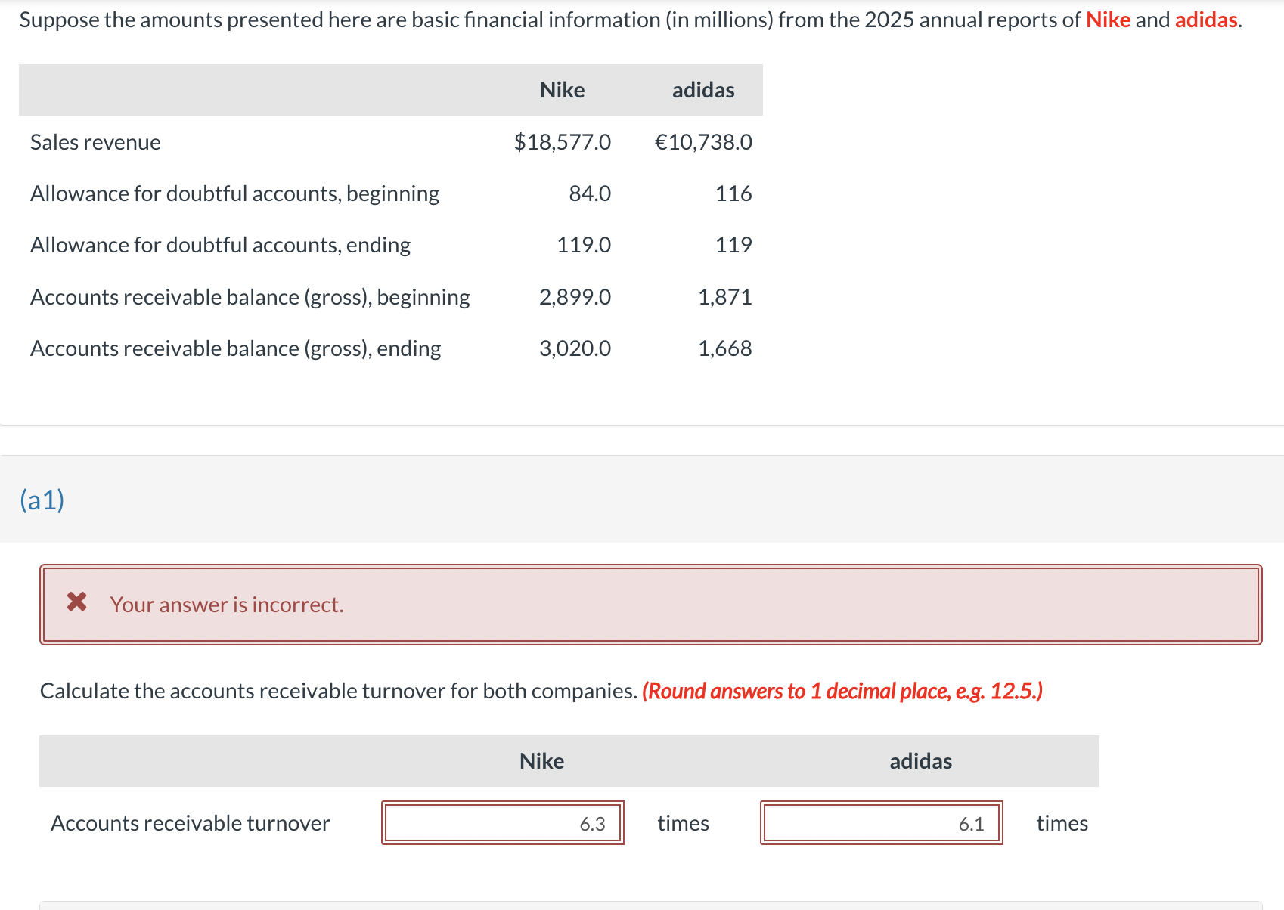This screenshot has height=910, width=1284.
Task: Click the value $18,577.0 for Nike
Action: 563,141
